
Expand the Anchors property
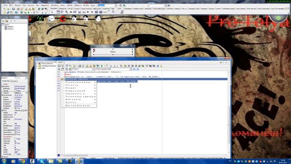point(2,87)
